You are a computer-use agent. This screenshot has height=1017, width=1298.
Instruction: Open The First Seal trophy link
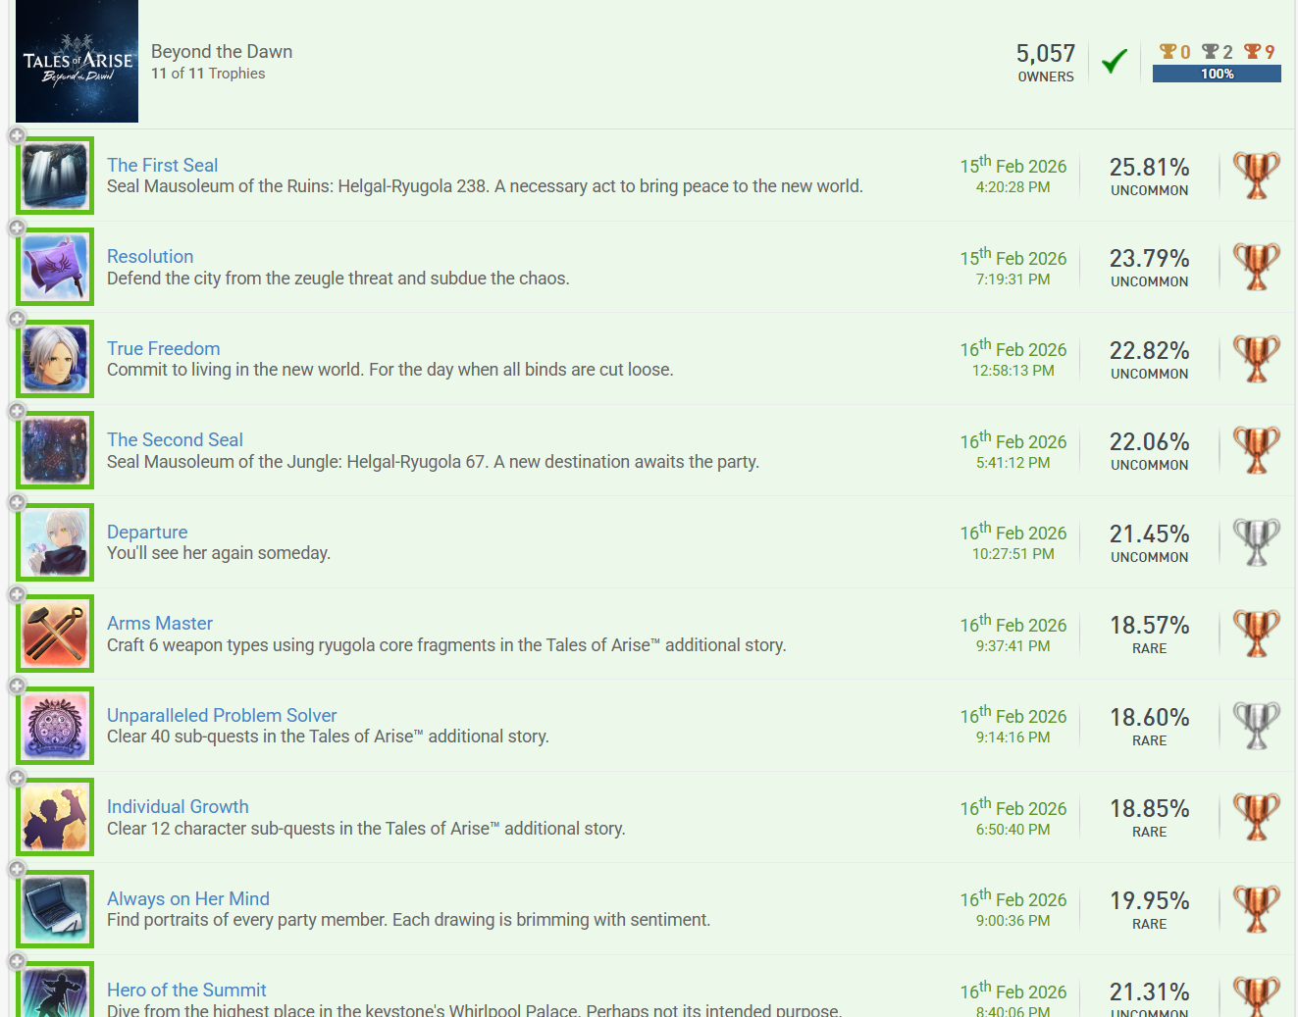[x=162, y=165]
